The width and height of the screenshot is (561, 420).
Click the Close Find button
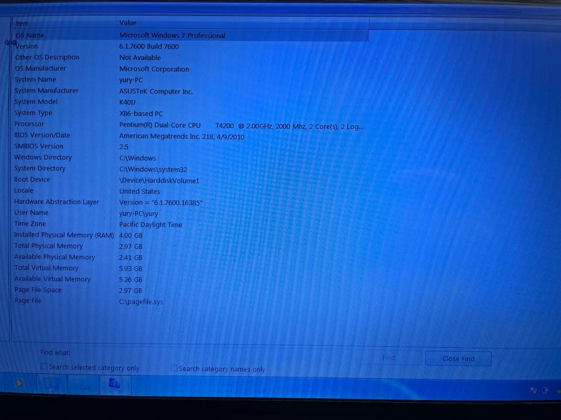tap(458, 359)
